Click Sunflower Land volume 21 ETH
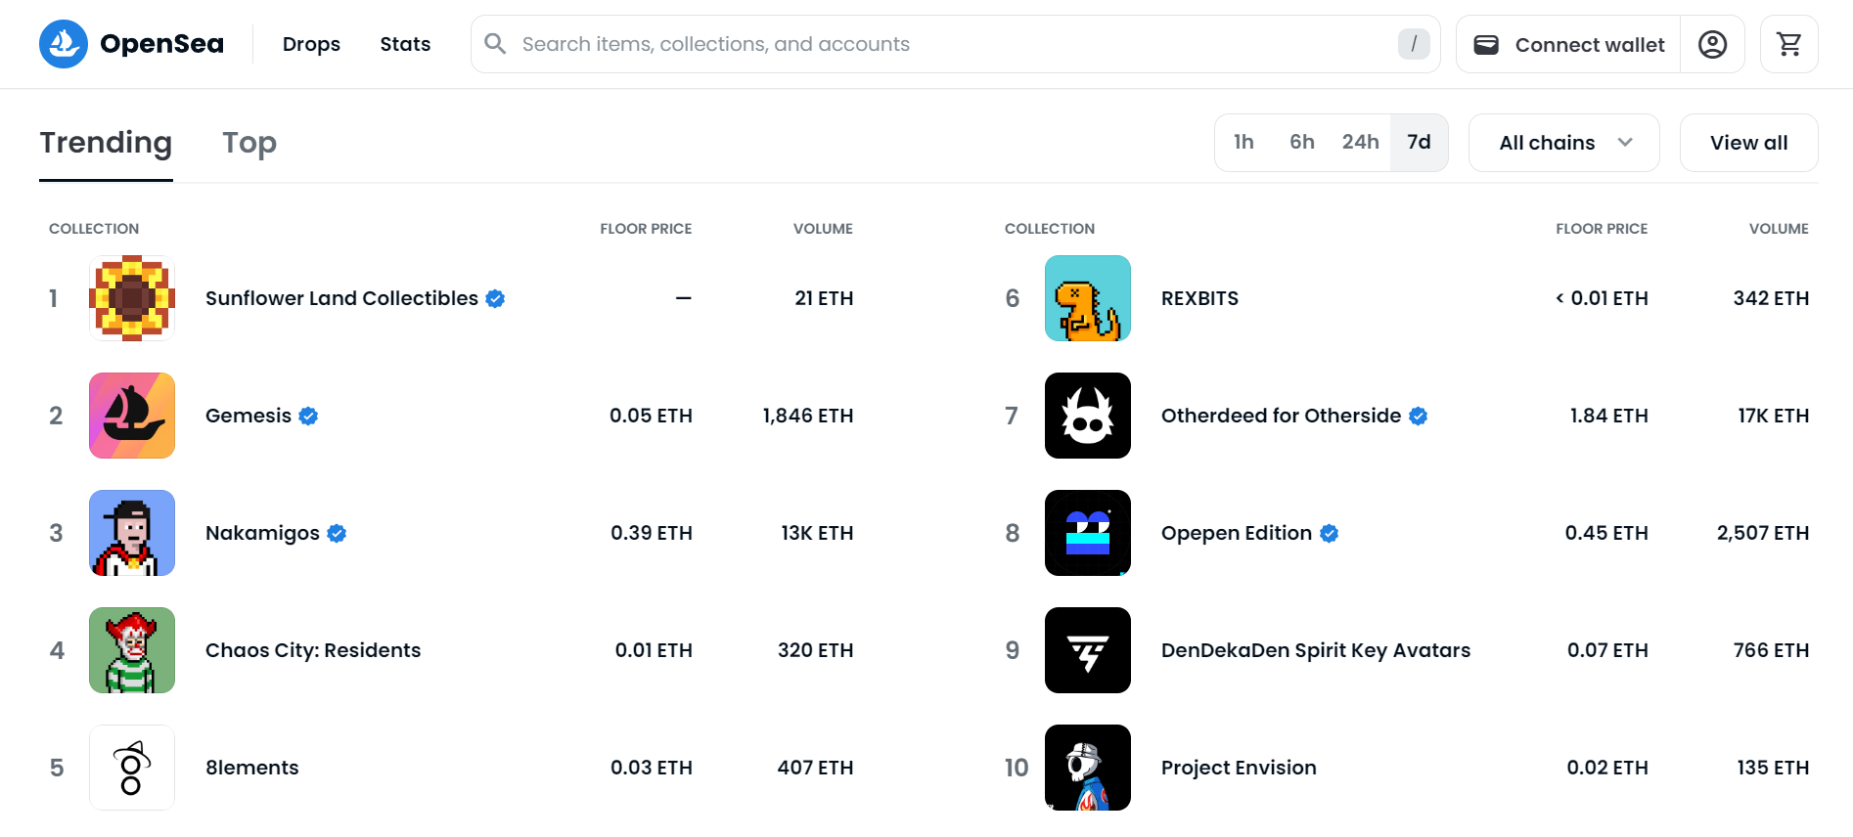 click(824, 298)
